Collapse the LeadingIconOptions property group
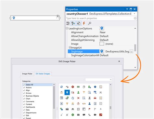 [67, 28]
